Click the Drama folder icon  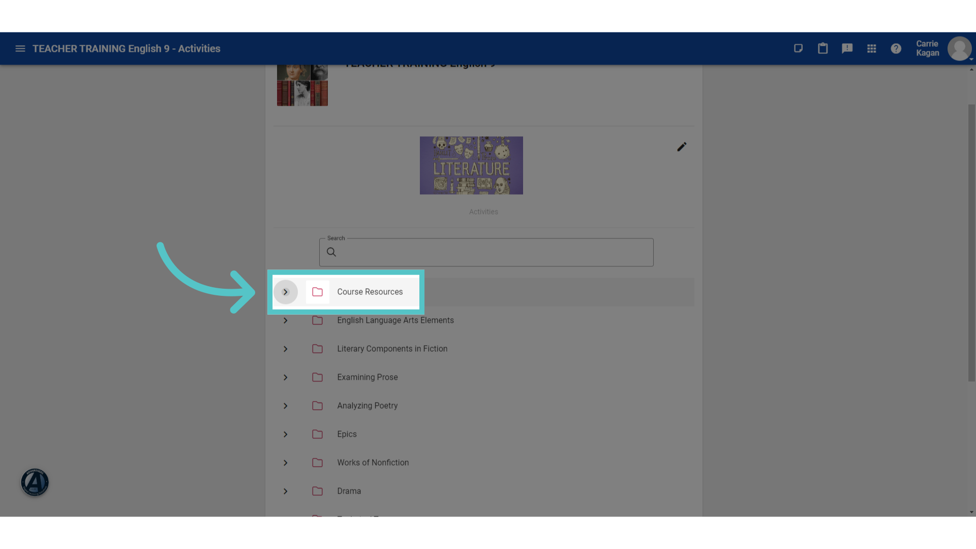317,491
